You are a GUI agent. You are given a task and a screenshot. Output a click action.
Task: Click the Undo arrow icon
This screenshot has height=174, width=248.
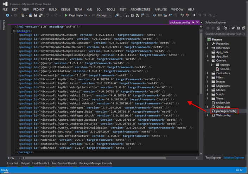pos(47,15)
